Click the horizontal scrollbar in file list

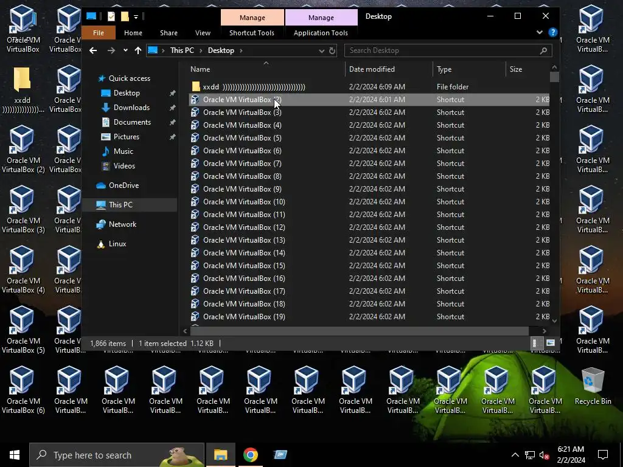click(359, 331)
